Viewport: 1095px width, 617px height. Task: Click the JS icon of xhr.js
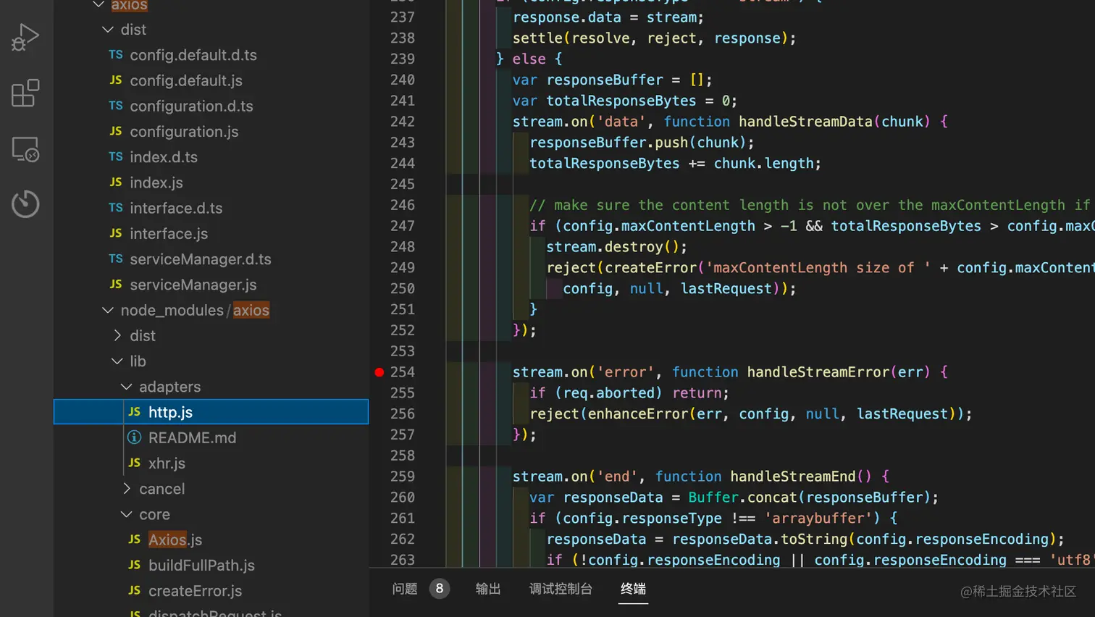coord(134,463)
